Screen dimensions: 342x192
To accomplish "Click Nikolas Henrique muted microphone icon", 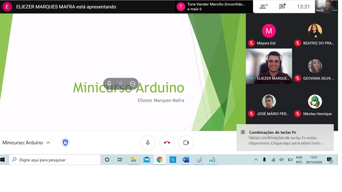I will pyautogui.click(x=298, y=113).
